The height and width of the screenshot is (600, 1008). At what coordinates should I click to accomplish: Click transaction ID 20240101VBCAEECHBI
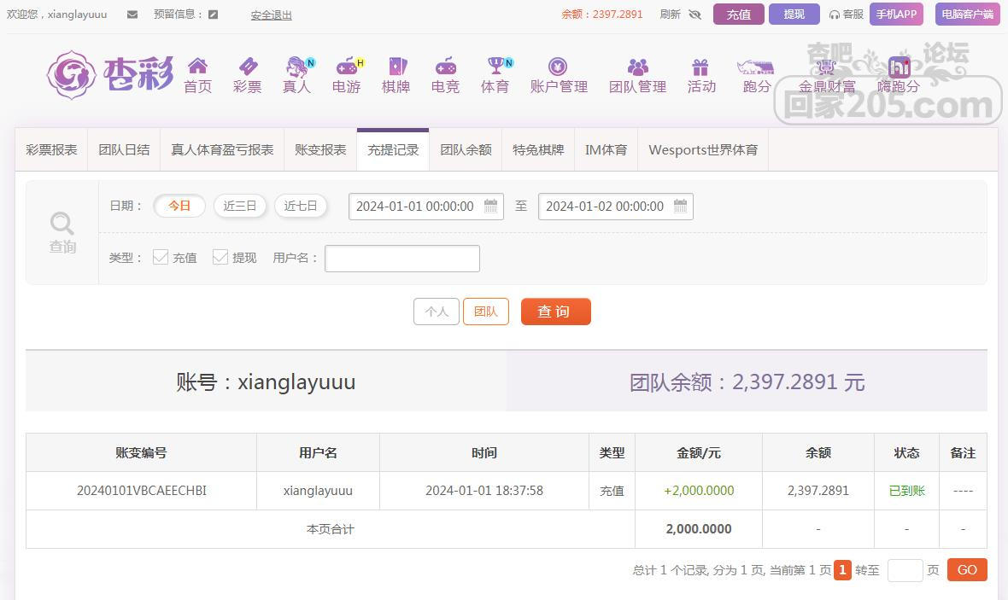click(142, 491)
